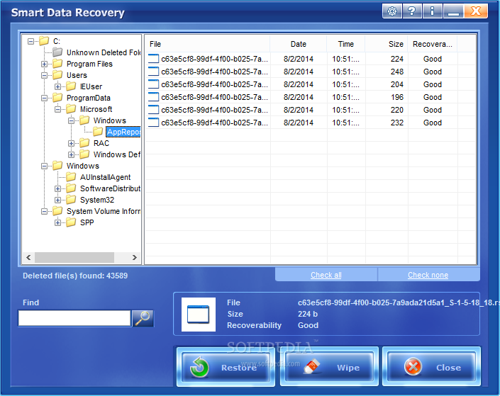The height and width of the screenshot is (396, 500).
Task: Click the tree horizontal scrollbar thumb
Action: tap(74, 257)
